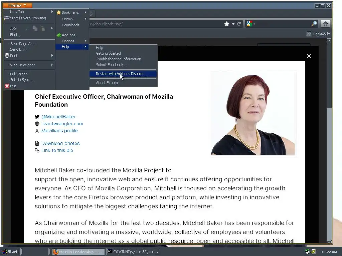Select Help in the Help submenu
The image size is (342, 256).
(100, 48)
